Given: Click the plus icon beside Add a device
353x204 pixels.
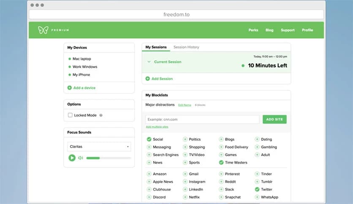Looking at the screenshot, I should pyautogui.click(x=70, y=88).
